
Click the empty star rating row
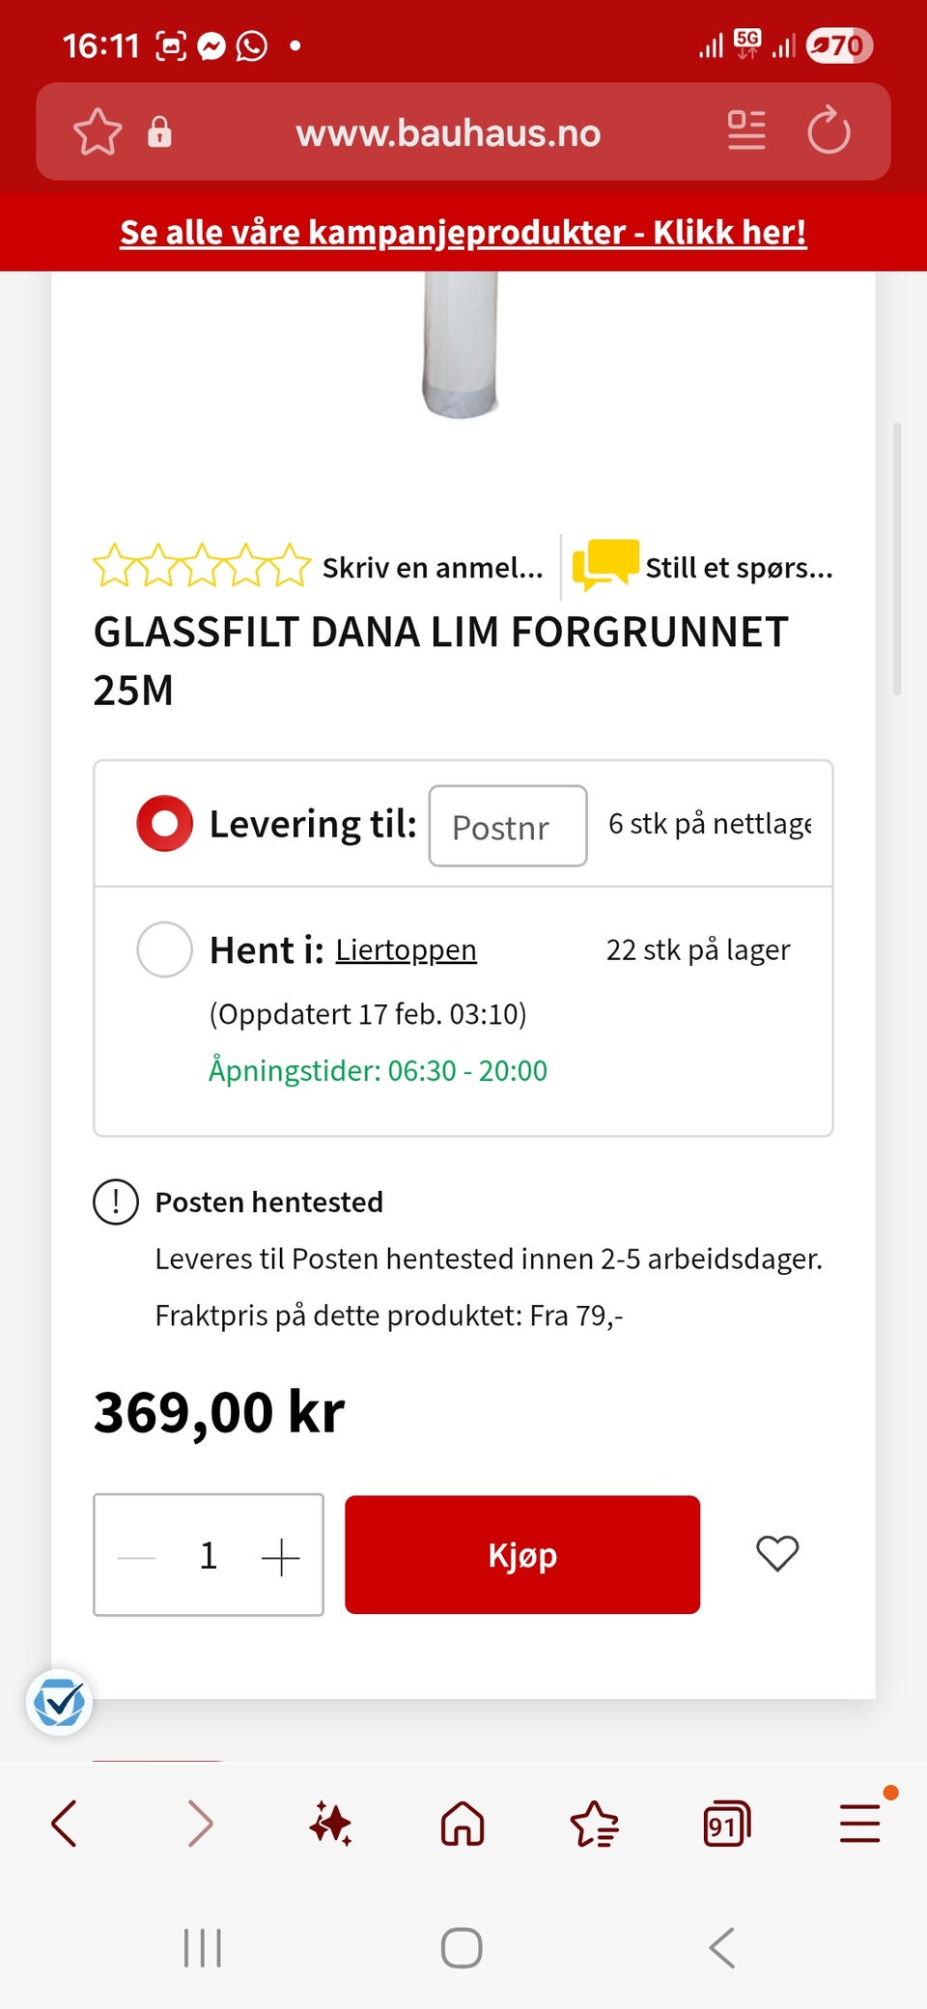[202, 566]
